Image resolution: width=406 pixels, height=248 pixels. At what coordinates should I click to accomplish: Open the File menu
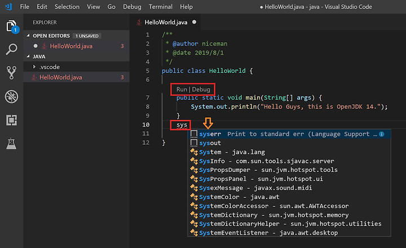coord(25,7)
